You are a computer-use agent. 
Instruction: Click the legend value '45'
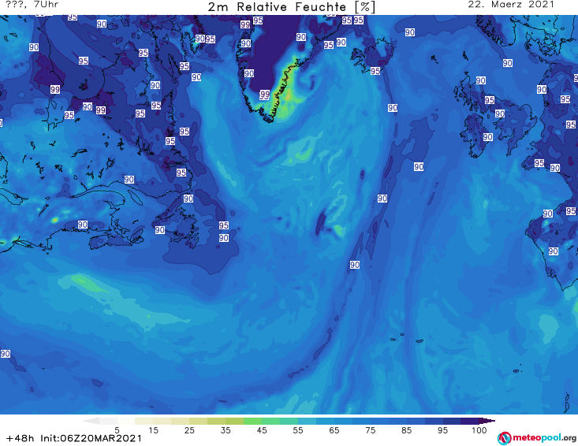pos(262,430)
